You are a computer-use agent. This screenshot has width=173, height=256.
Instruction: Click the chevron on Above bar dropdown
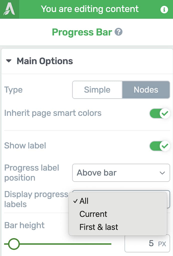(162, 173)
